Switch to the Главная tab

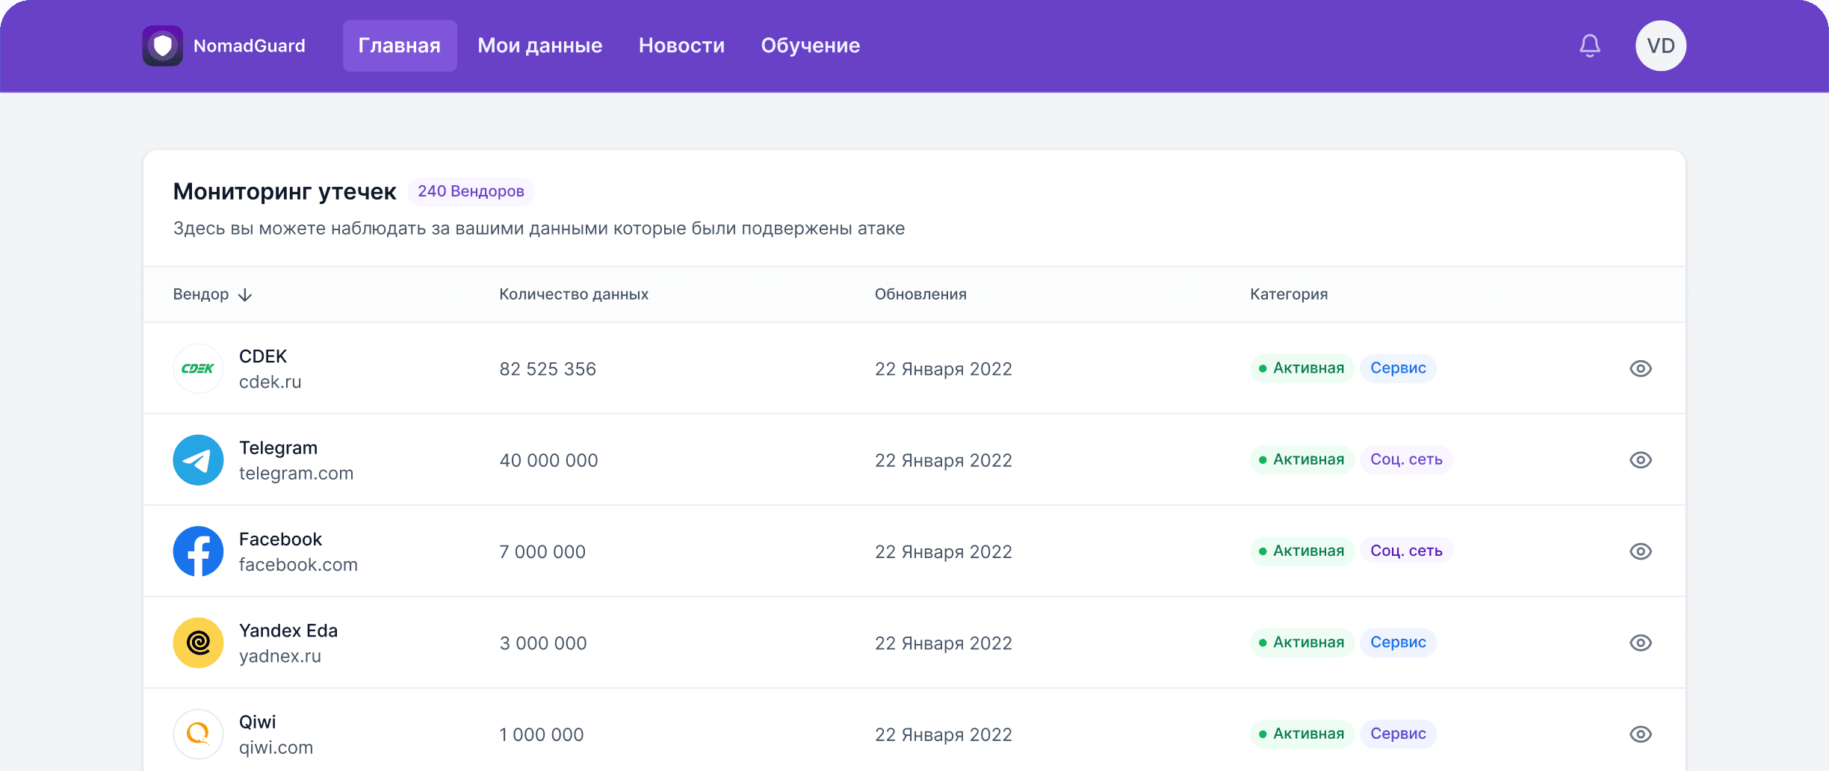(x=400, y=46)
